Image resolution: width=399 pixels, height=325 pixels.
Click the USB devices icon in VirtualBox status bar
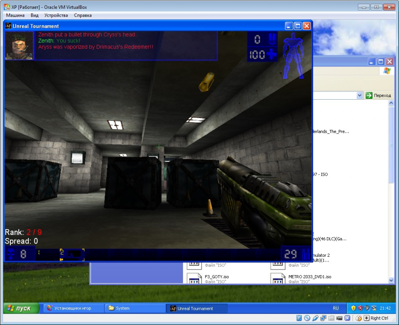(x=315, y=318)
